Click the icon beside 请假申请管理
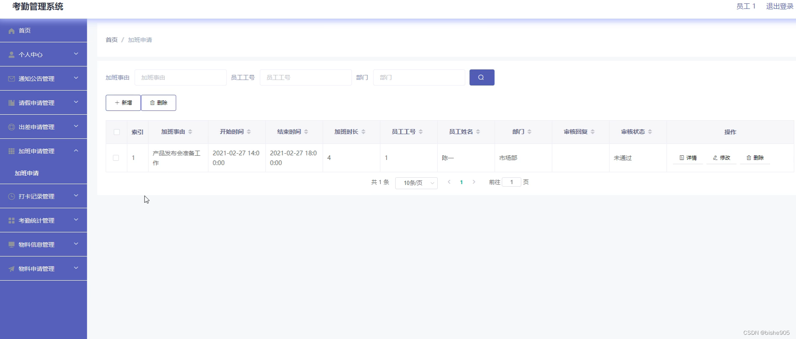796x339 pixels. point(11,103)
